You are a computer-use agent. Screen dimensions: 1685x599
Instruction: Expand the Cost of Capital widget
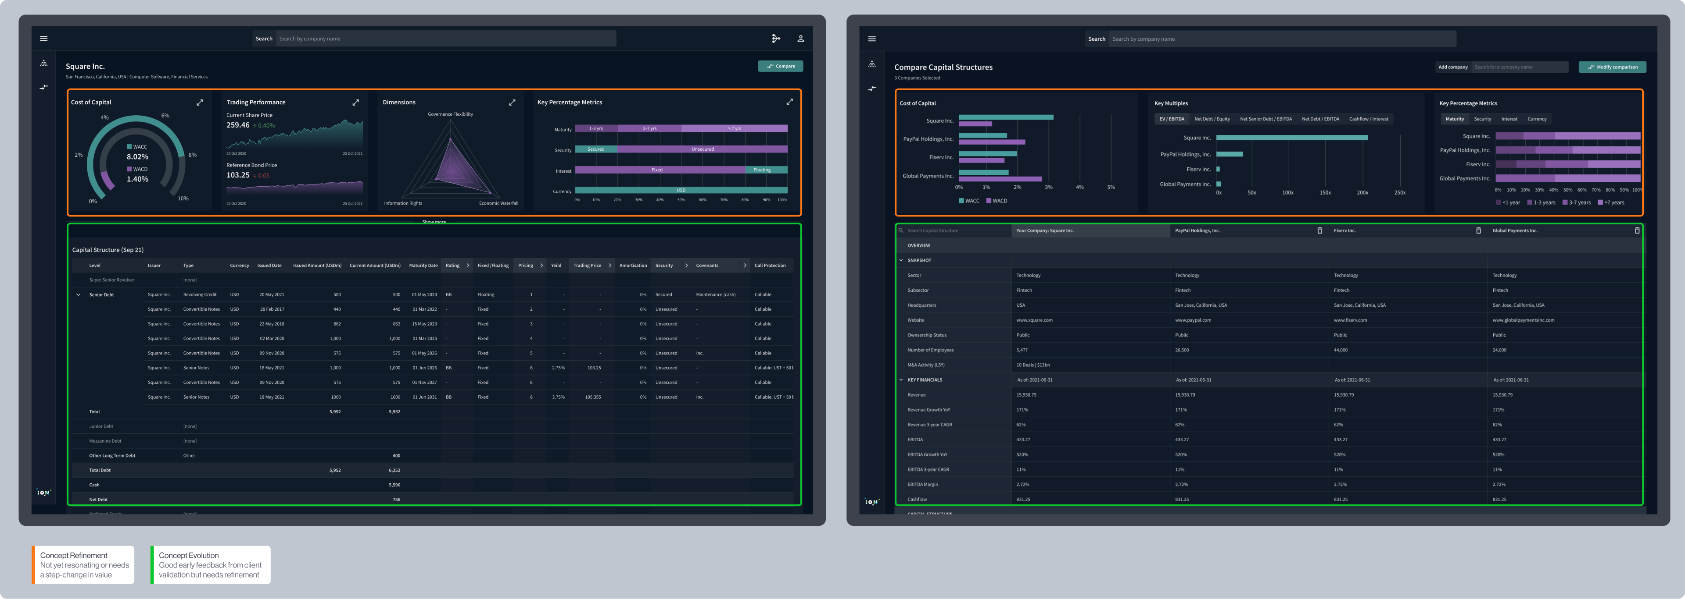(200, 103)
